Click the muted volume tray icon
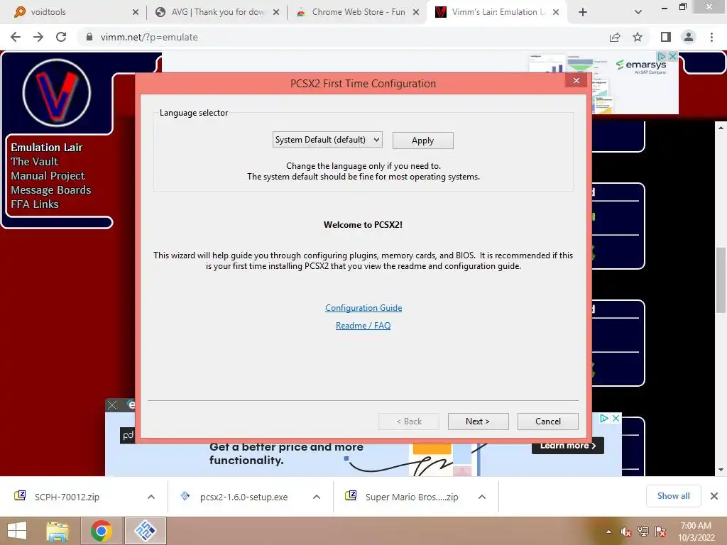This screenshot has height=545, width=727. 625,532
